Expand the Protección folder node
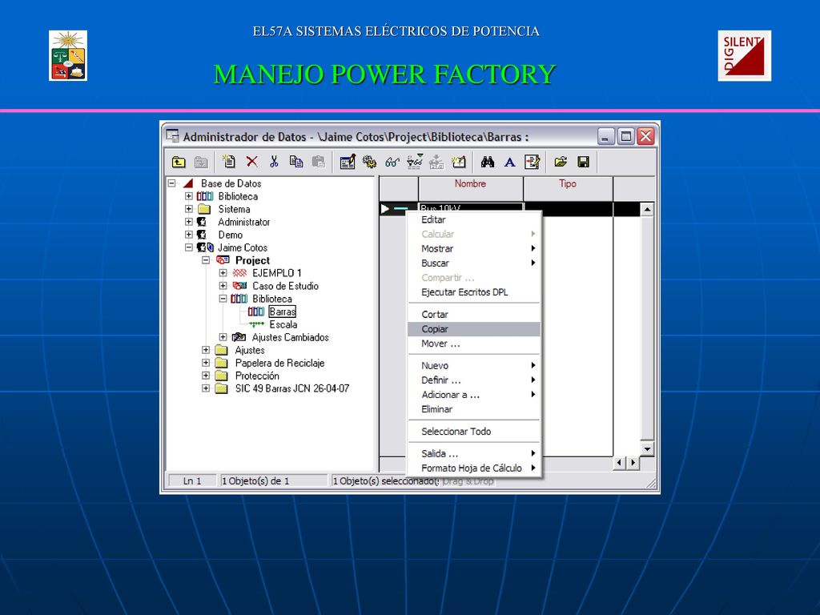This screenshot has width=820, height=615. pos(206,376)
